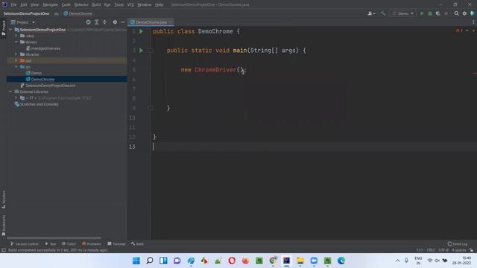Toggle Run tool window at bottom
477x268 pixels.
(x=51, y=244)
